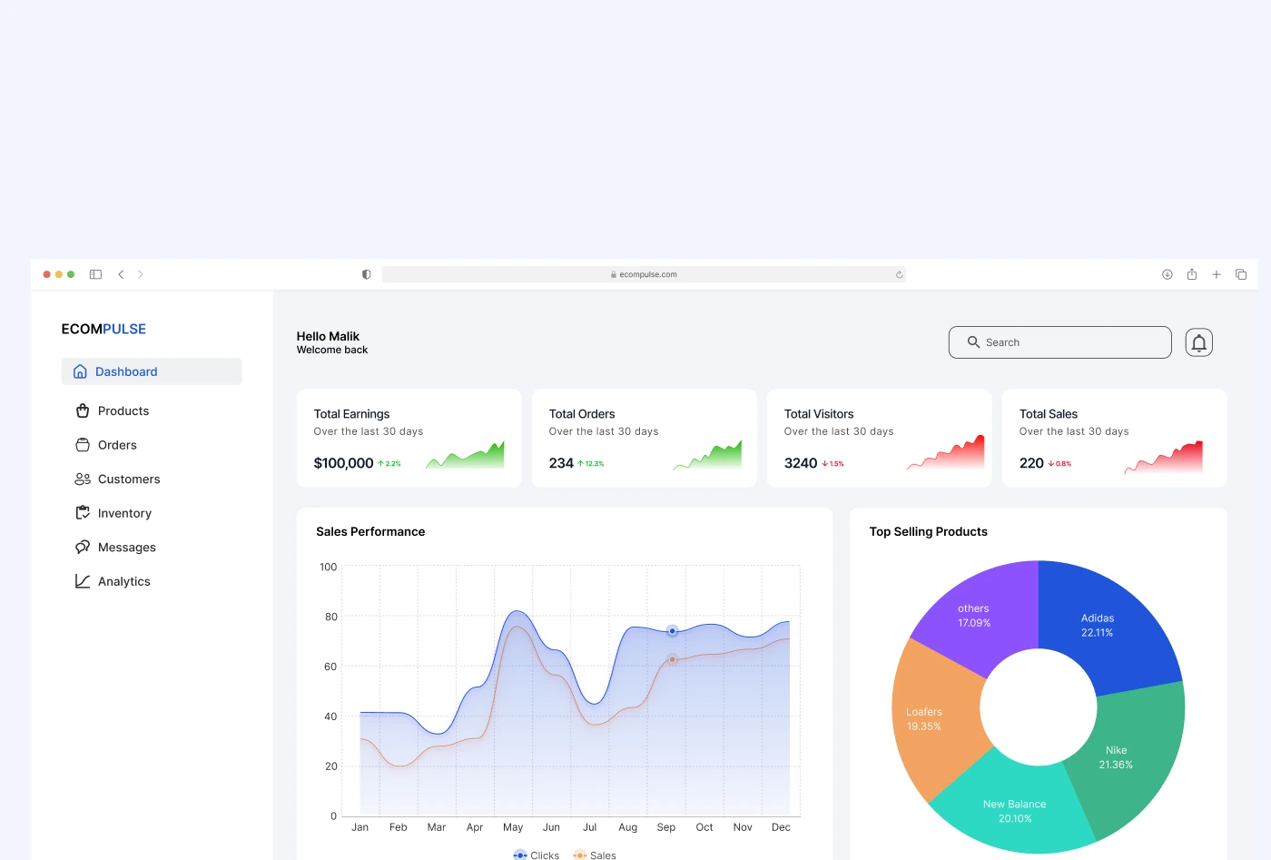1271x860 pixels.
Task: Open browser downloads icon
Action: (x=1168, y=274)
